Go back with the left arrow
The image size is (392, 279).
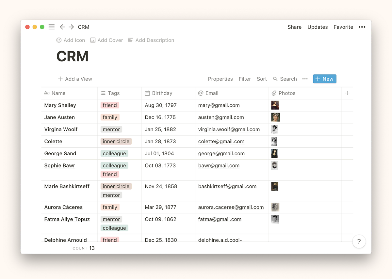coord(62,27)
